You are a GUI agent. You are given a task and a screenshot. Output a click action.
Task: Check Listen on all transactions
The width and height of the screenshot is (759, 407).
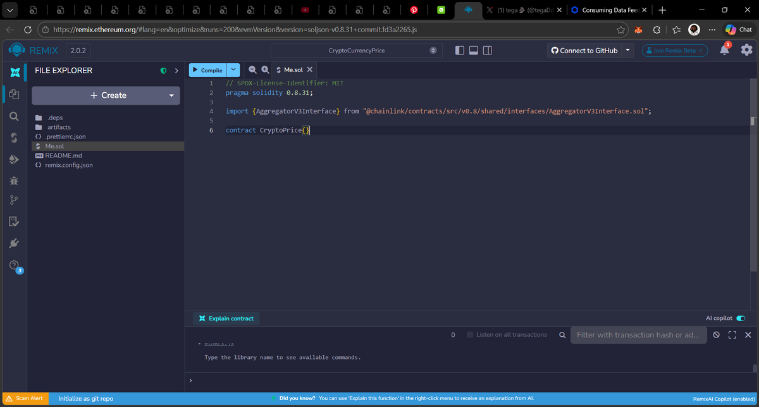click(469, 335)
